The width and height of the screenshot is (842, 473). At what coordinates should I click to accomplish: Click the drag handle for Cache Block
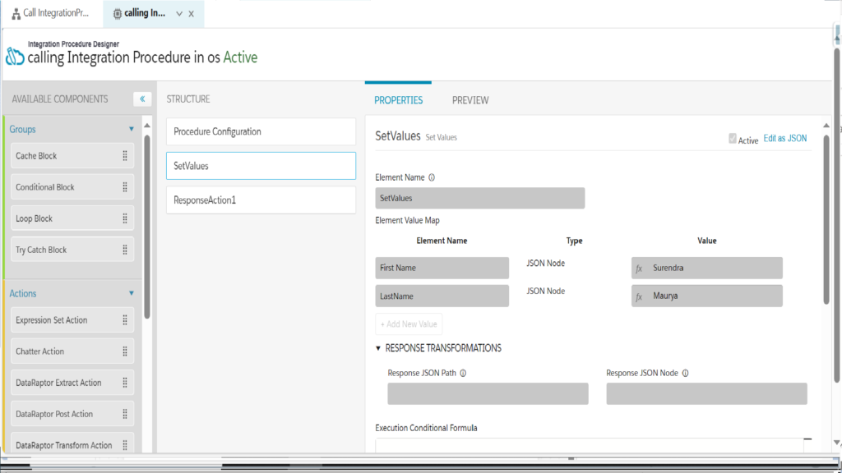click(x=125, y=156)
